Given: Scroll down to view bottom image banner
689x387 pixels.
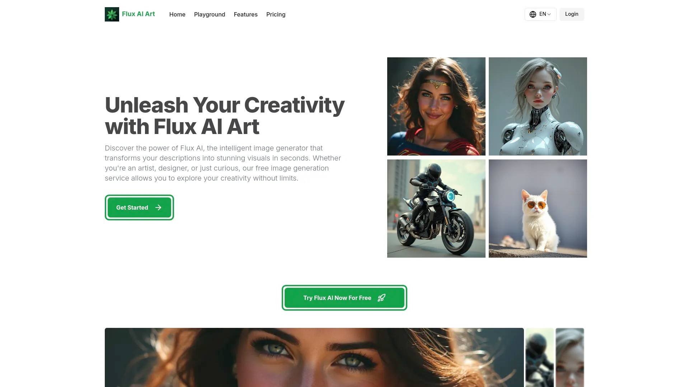Looking at the screenshot, I should click(x=344, y=357).
